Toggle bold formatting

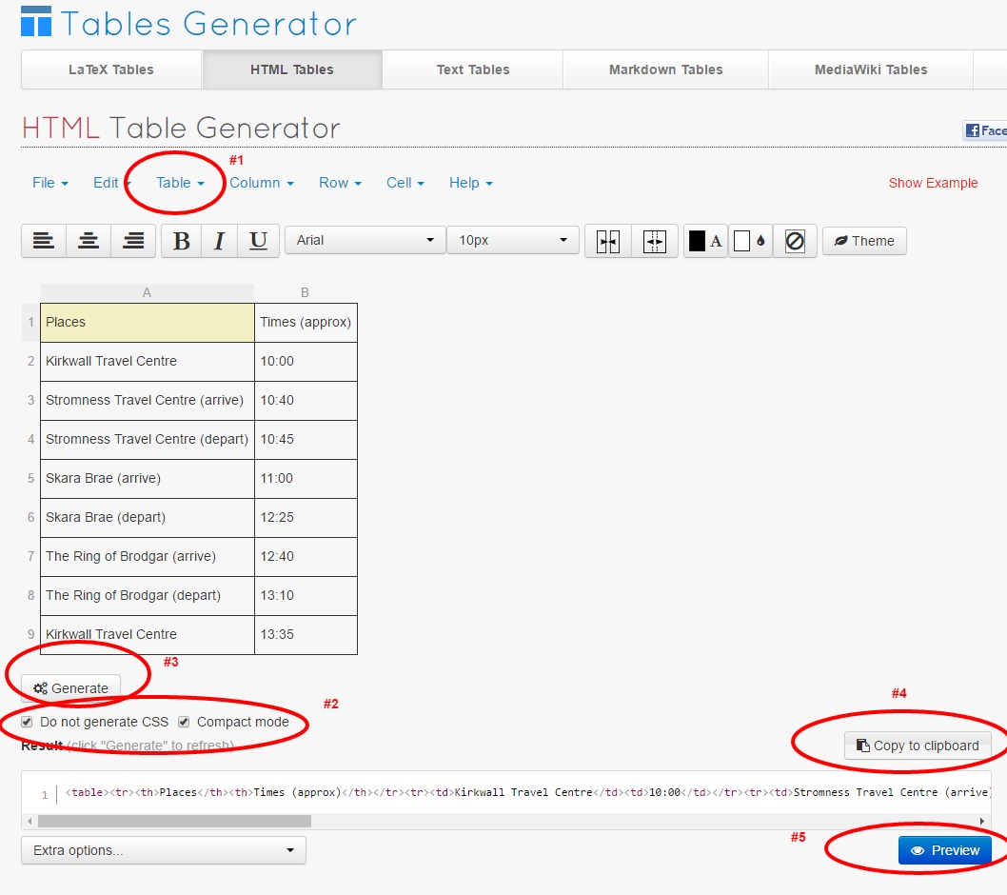click(x=182, y=241)
